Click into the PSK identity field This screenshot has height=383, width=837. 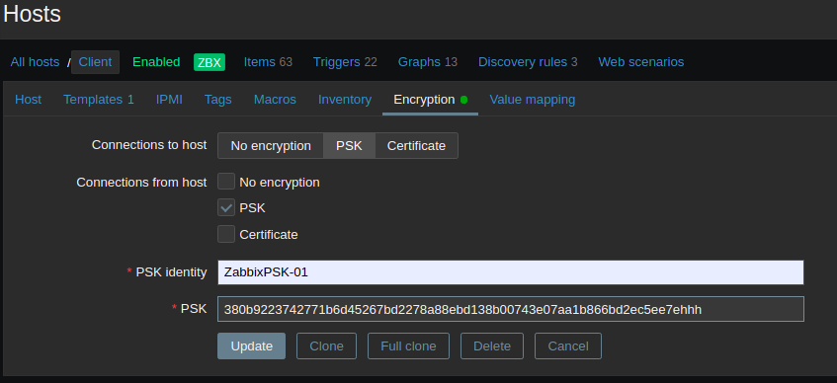tap(511, 272)
